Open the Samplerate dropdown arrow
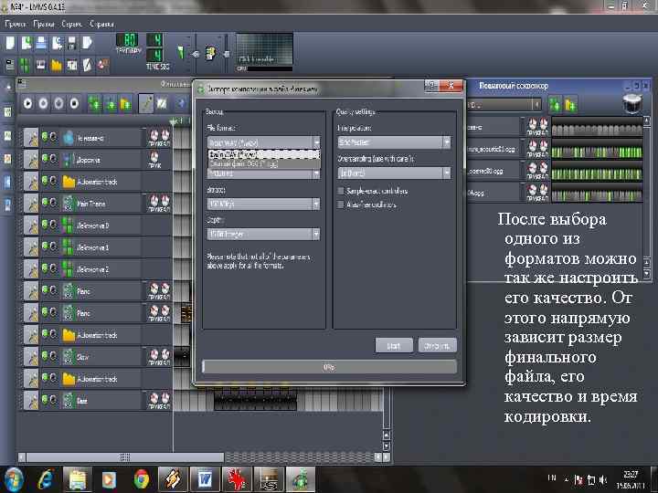658x493 pixels. [x=316, y=173]
